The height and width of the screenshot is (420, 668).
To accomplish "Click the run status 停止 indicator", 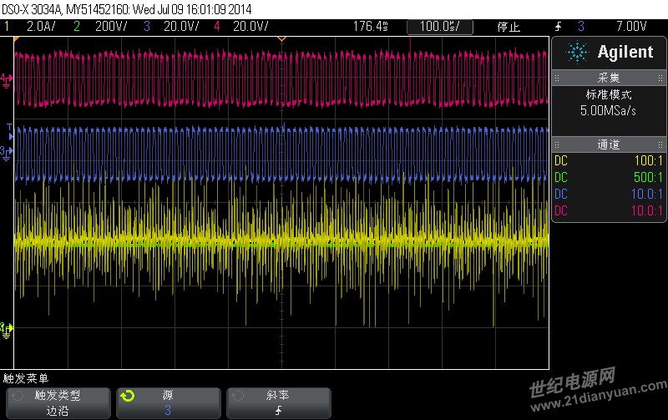I will 509,27.
